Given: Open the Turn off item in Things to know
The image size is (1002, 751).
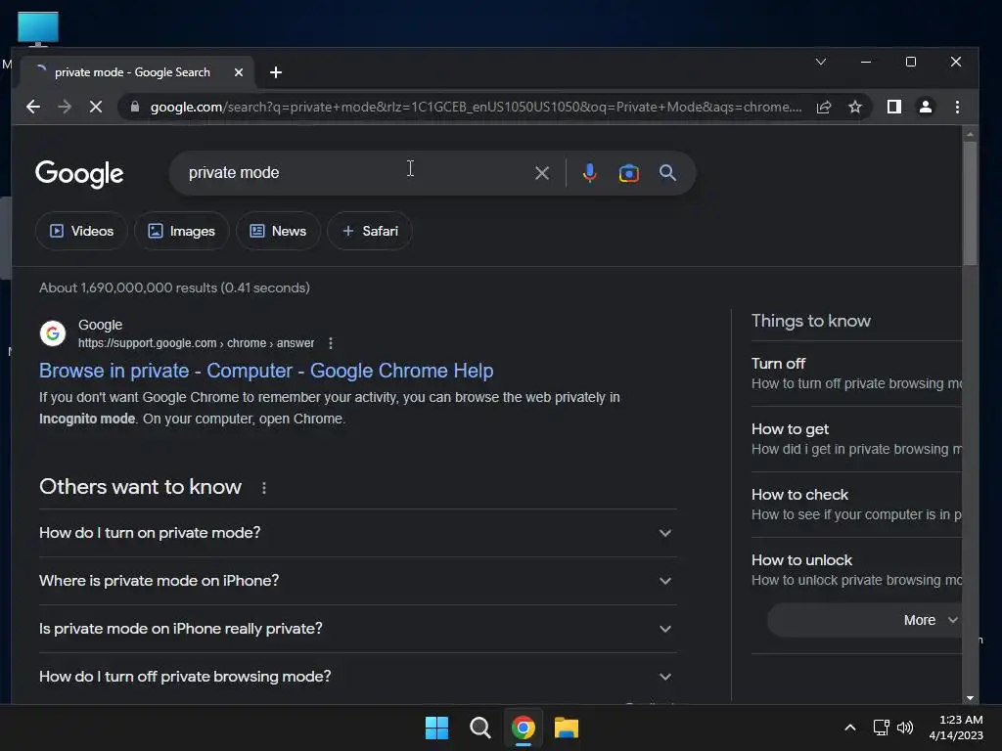Looking at the screenshot, I should (856, 374).
